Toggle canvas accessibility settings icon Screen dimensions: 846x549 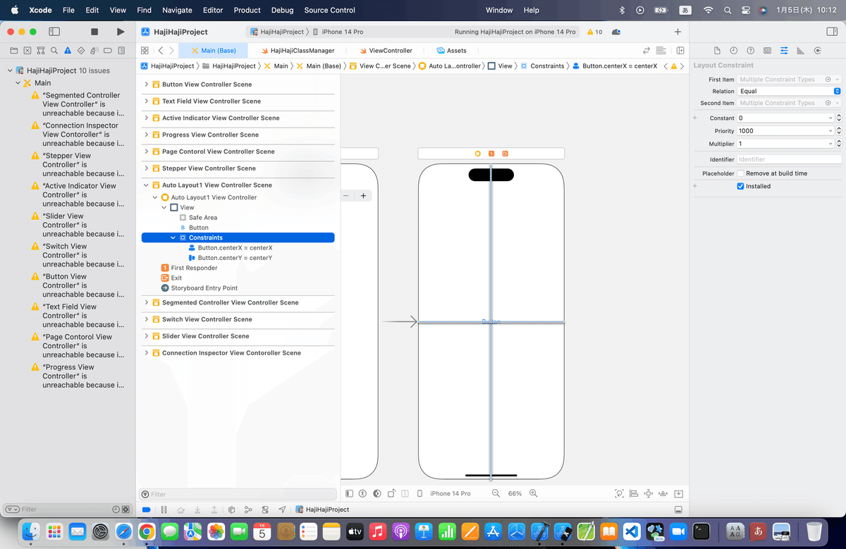[x=363, y=493]
